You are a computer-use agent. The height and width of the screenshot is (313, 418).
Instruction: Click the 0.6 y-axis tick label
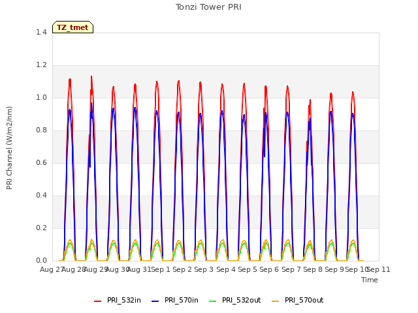41,162
